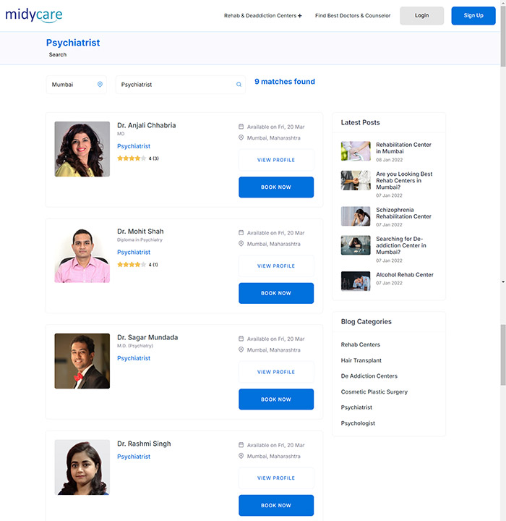
Task: Click the map pin icon for Dr. Rashmi Singh
Action: [241, 456]
